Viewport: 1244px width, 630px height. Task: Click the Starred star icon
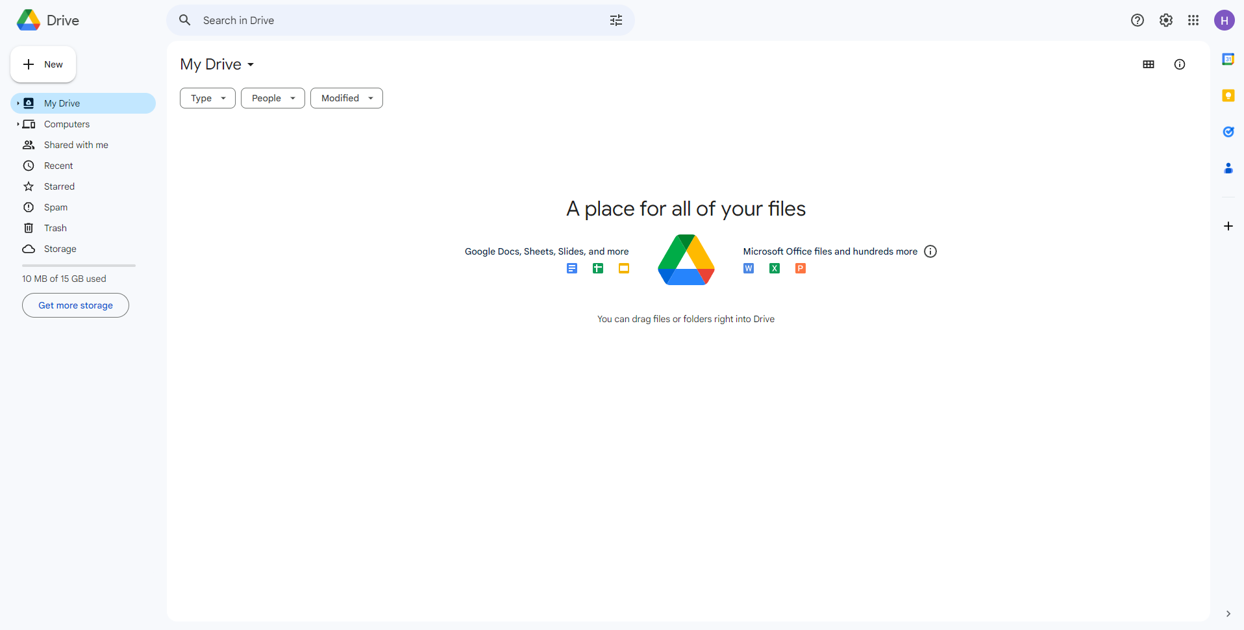pyautogui.click(x=29, y=186)
